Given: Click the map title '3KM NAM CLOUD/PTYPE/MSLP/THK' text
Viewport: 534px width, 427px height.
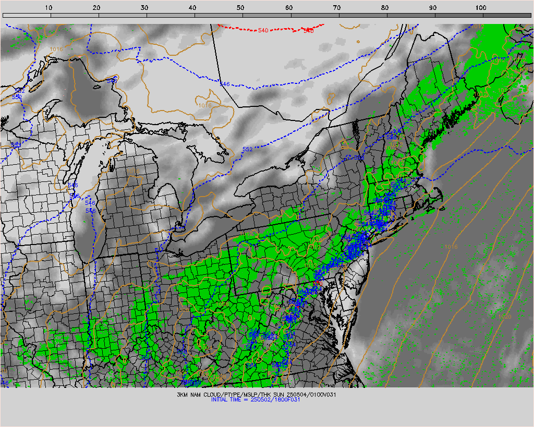Looking at the screenshot, I should tap(224, 395).
